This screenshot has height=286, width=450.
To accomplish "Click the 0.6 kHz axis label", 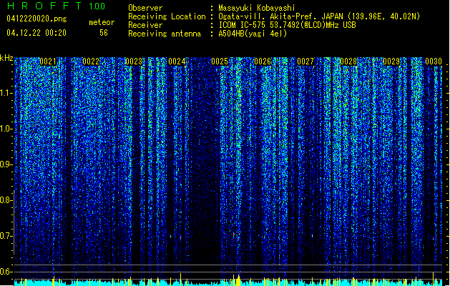I will pos(6,272).
